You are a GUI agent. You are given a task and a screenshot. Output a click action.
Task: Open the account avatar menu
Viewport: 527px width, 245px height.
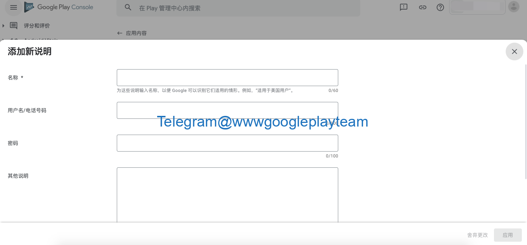coord(513,7)
